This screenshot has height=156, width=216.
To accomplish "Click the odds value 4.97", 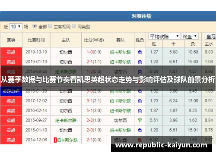I will 174,111.
